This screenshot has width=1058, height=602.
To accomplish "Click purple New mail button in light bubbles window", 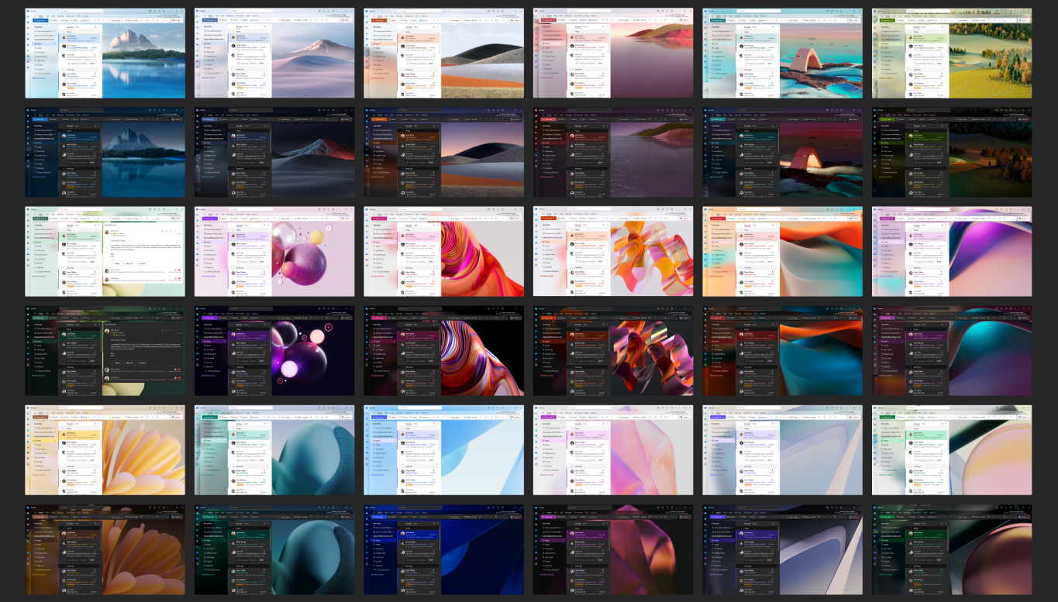I will tap(208, 218).
